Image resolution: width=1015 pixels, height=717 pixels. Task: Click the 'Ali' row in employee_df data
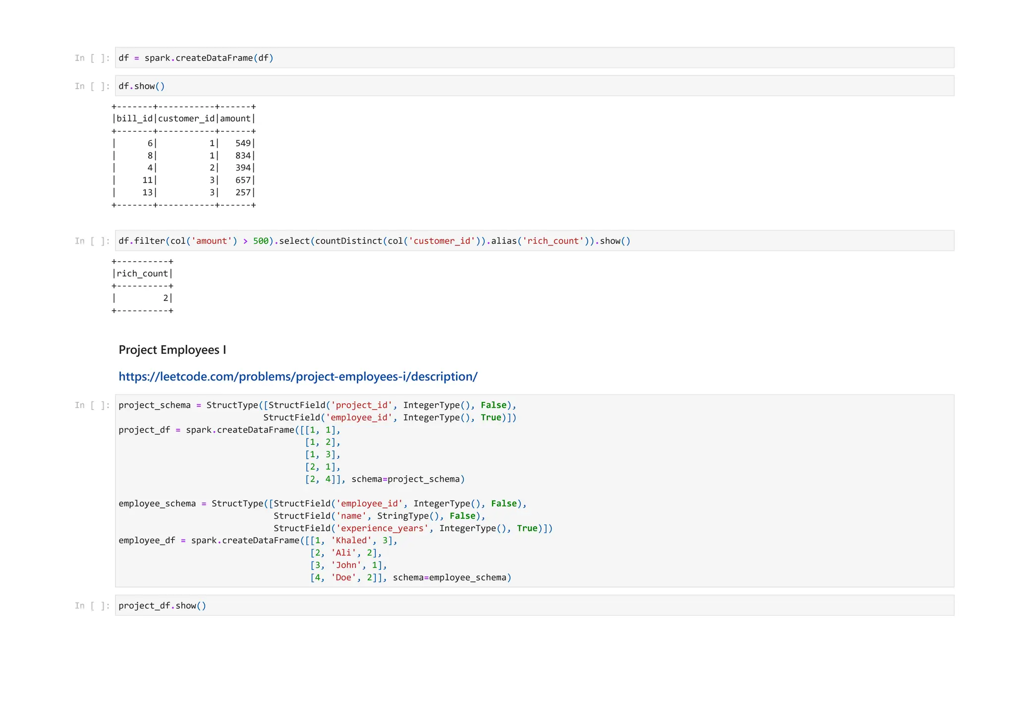(346, 553)
